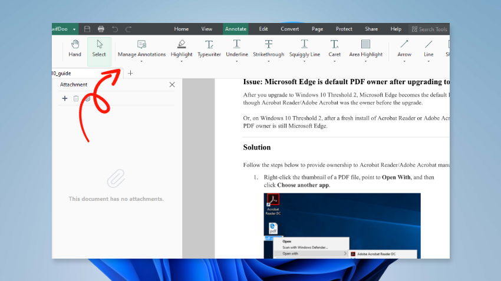Select the Annotate tab
This screenshot has height=281, width=501.
(236, 29)
